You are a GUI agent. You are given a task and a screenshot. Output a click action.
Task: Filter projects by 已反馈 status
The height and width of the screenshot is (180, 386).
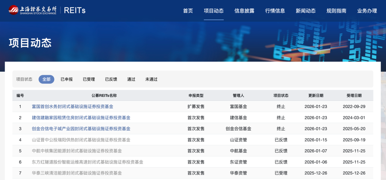[x=111, y=79]
